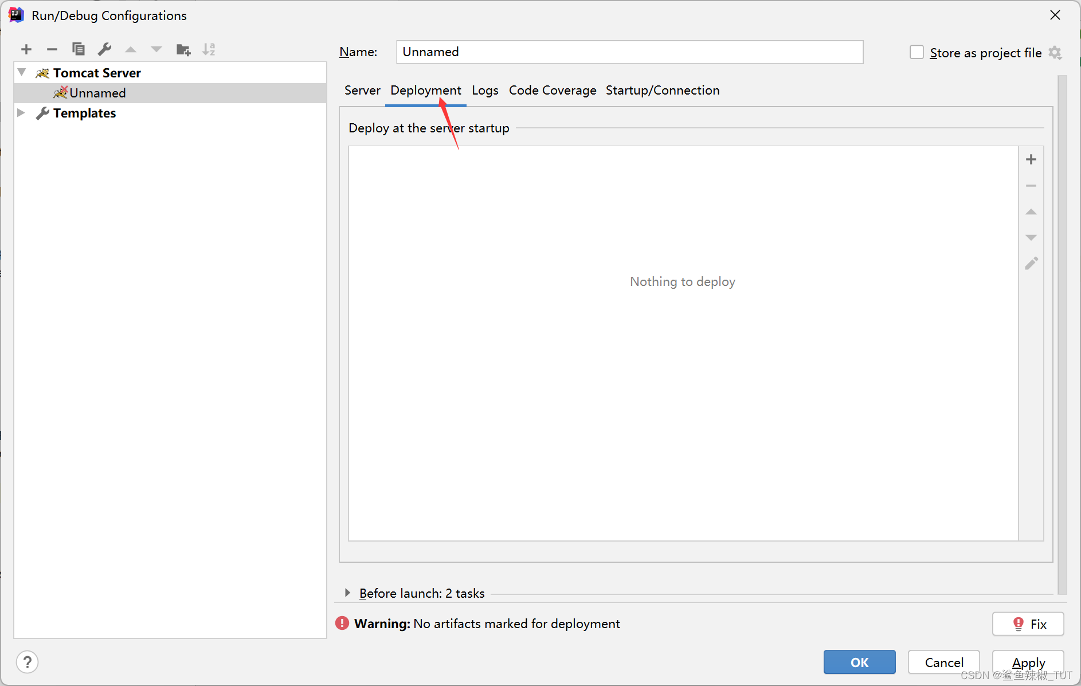Select the Unnamed configuration in the tree
This screenshot has height=686, width=1081.
click(170, 93)
